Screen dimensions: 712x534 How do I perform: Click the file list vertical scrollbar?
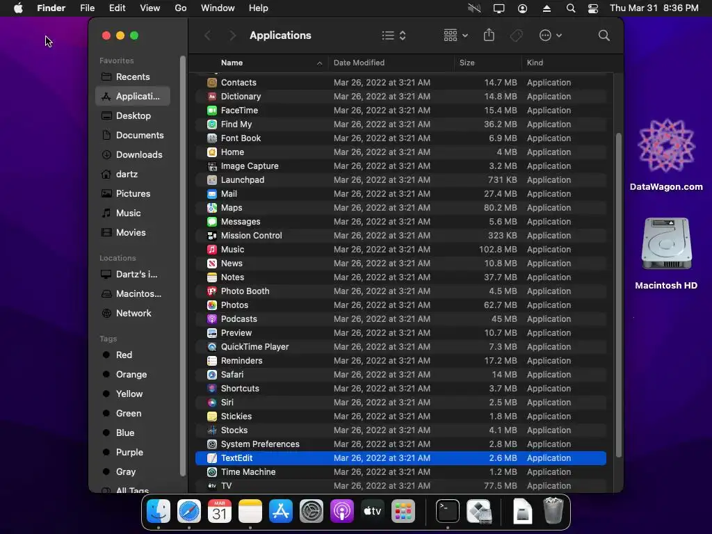point(618,295)
